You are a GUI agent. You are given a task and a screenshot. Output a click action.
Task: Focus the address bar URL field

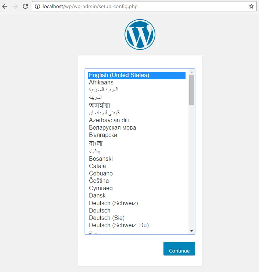tap(144, 6)
